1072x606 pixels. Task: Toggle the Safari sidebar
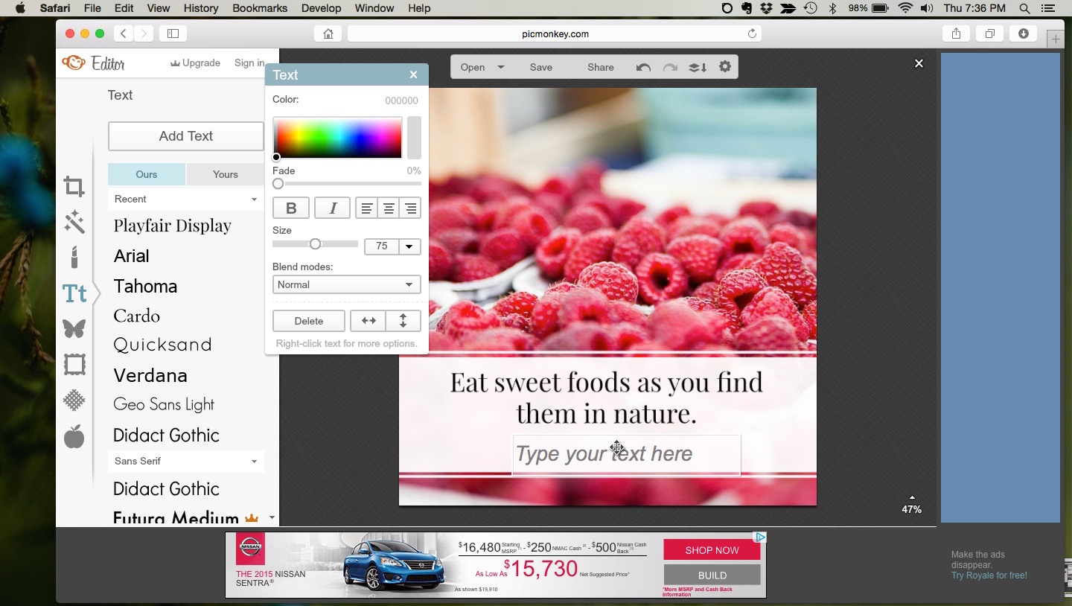coord(173,34)
